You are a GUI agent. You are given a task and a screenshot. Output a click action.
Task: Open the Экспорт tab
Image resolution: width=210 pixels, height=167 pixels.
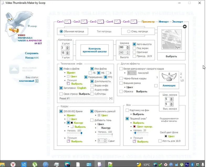click(177, 21)
